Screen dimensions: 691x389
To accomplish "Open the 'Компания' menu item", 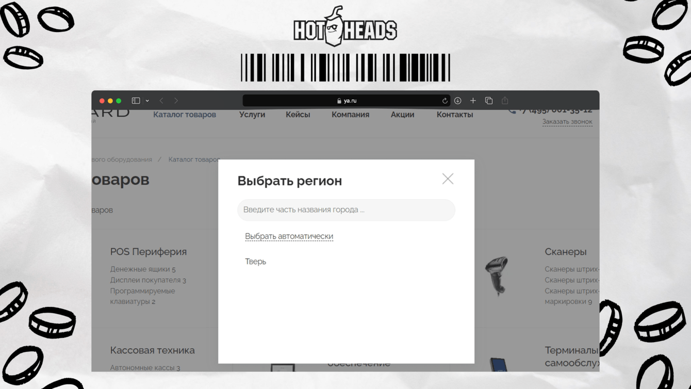I will [350, 115].
